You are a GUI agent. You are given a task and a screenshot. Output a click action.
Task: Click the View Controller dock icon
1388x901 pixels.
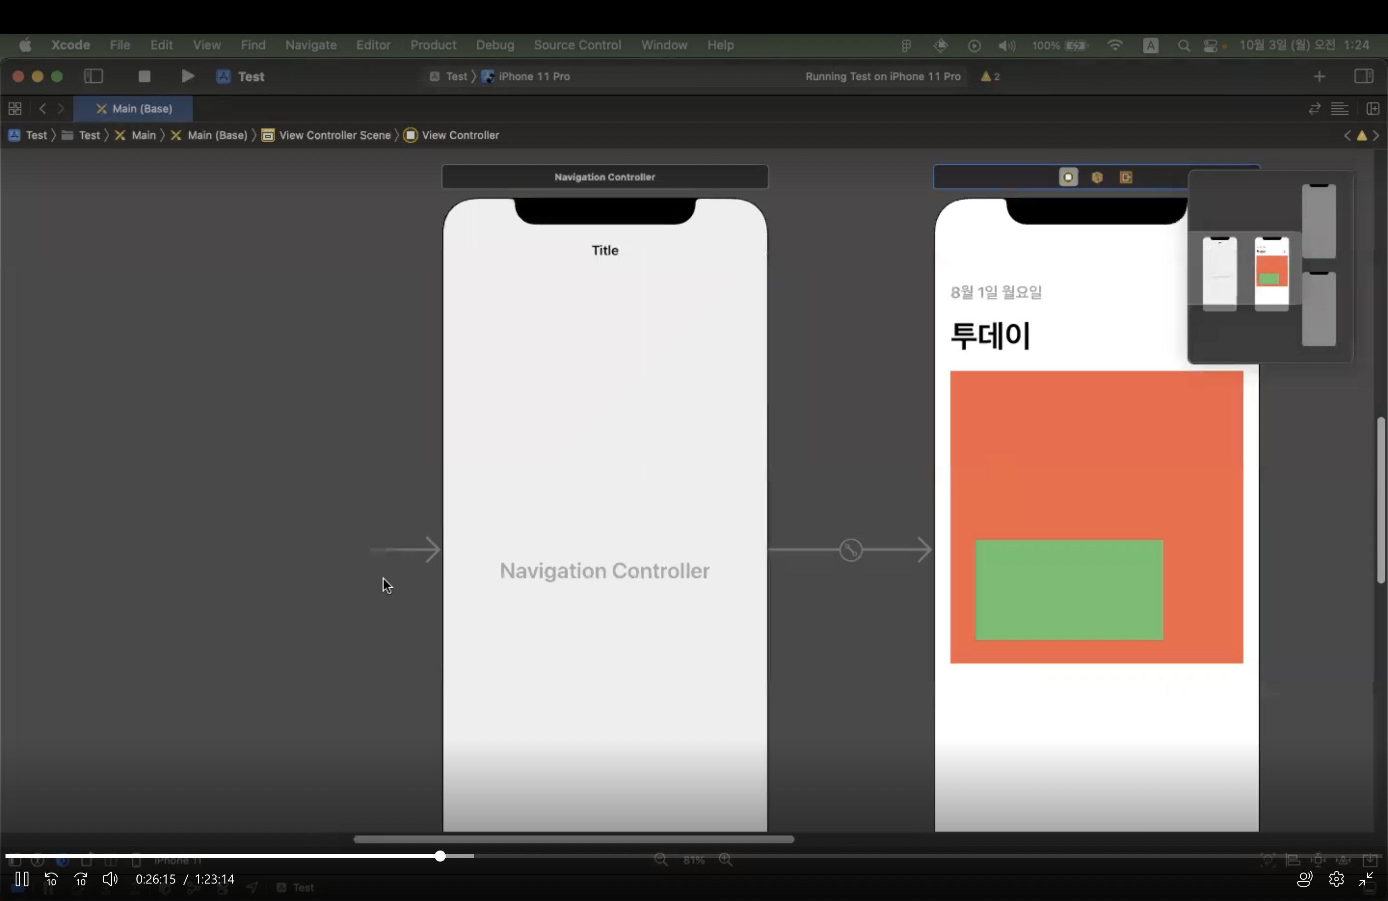(1068, 177)
